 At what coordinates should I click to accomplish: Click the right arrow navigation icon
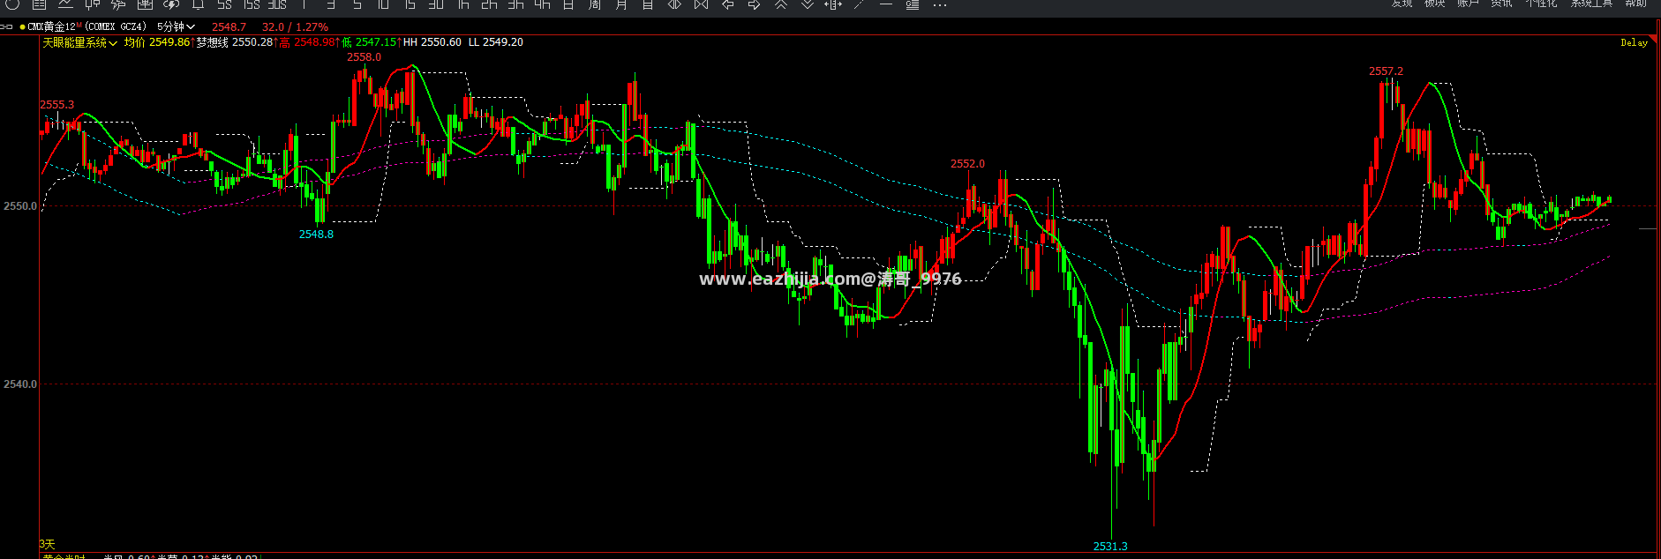(754, 4)
